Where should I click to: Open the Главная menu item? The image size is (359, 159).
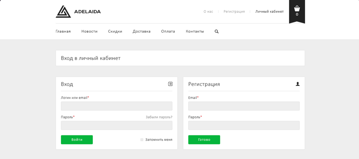pyautogui.click(x=63, y=31)
